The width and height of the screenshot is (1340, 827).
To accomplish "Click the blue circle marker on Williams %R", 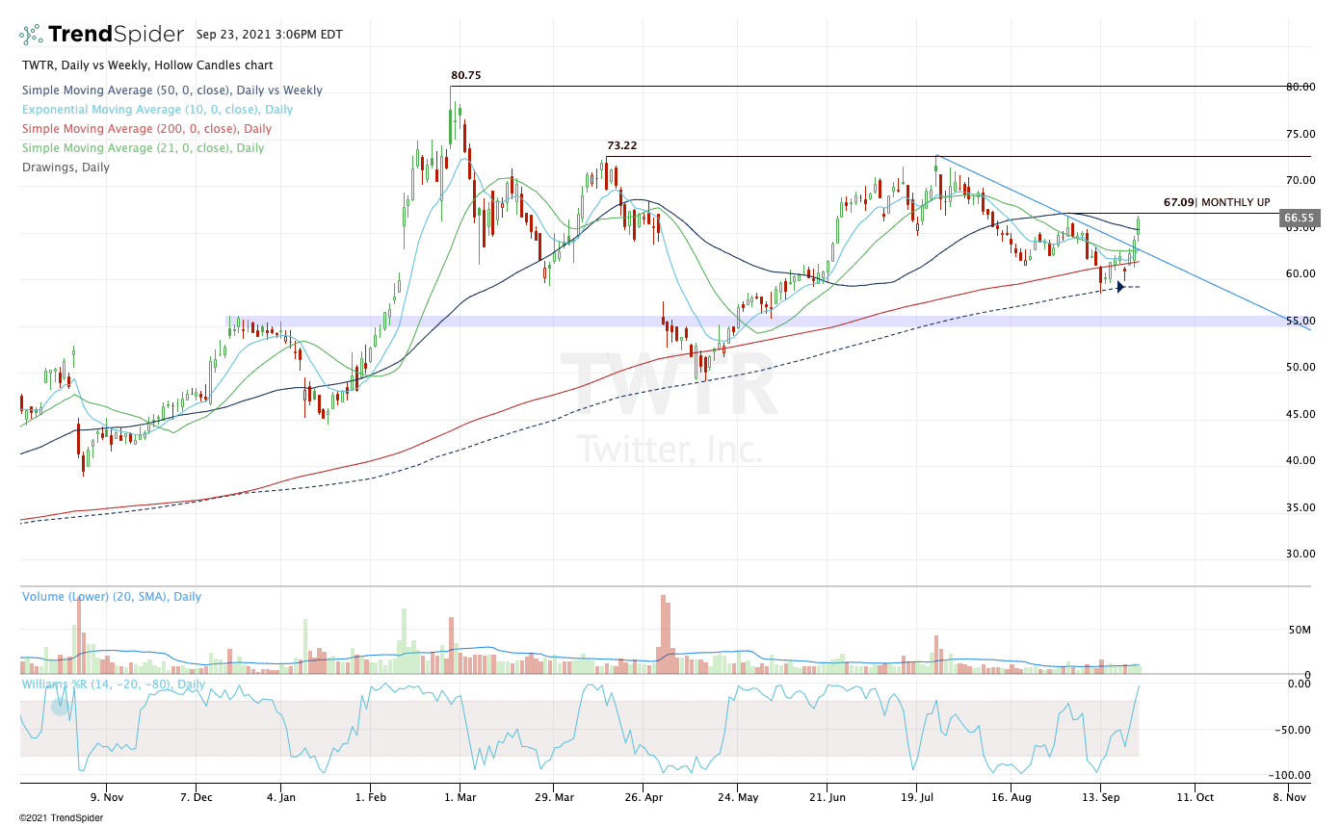I will click(60, 707).
